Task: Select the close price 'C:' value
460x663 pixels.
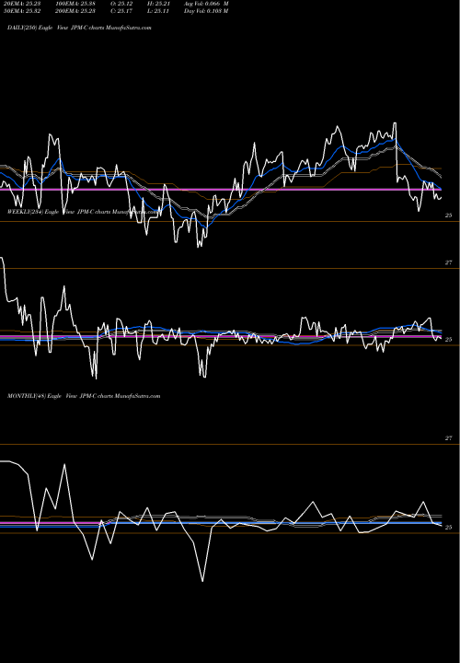Action: point(121,11)
